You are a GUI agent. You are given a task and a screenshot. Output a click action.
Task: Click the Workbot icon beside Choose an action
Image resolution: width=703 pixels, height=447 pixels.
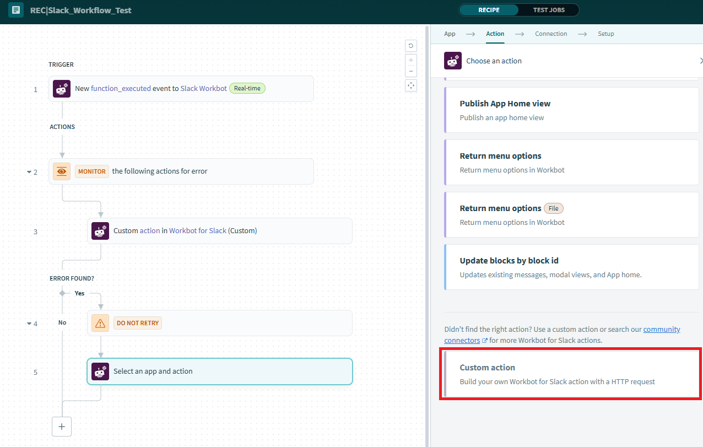pos(453,61)
